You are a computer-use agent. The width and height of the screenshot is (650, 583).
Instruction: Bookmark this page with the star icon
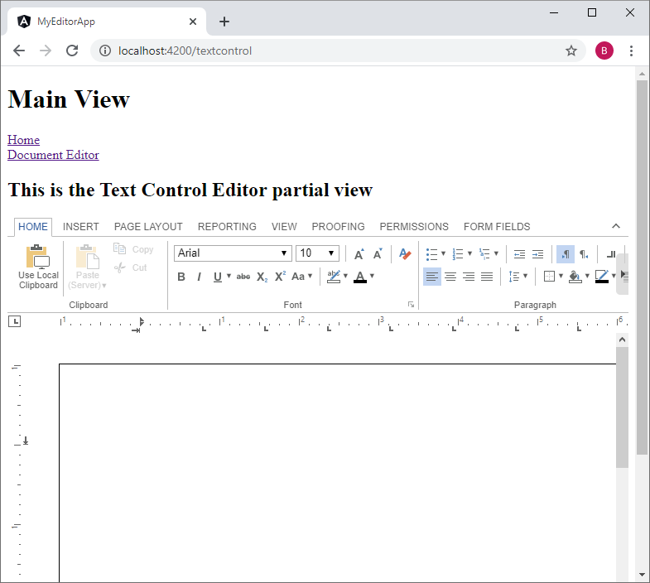pyautogui.click(x=571, y=51)
